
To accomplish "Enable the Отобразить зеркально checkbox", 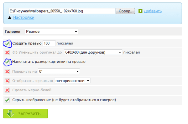I will (7, 81).
